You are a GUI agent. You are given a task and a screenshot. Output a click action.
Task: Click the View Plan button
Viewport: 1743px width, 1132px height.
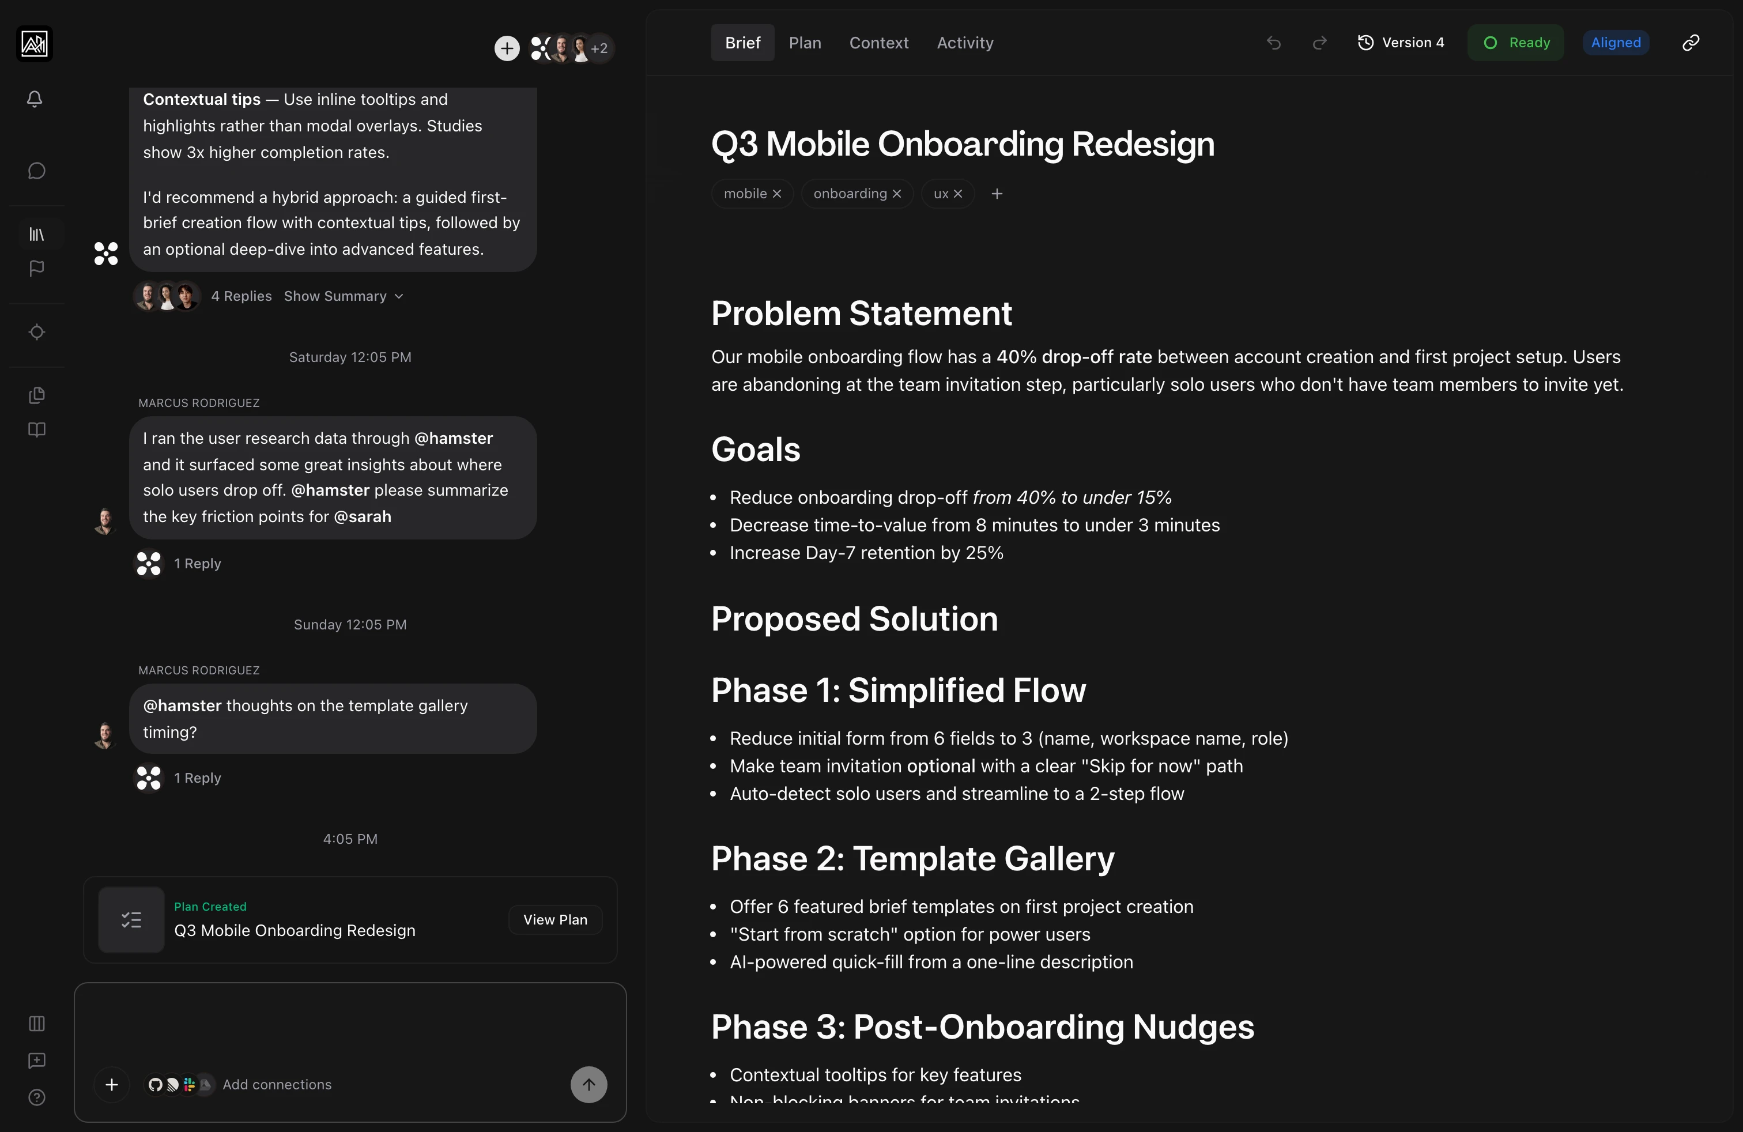point(554,920)
